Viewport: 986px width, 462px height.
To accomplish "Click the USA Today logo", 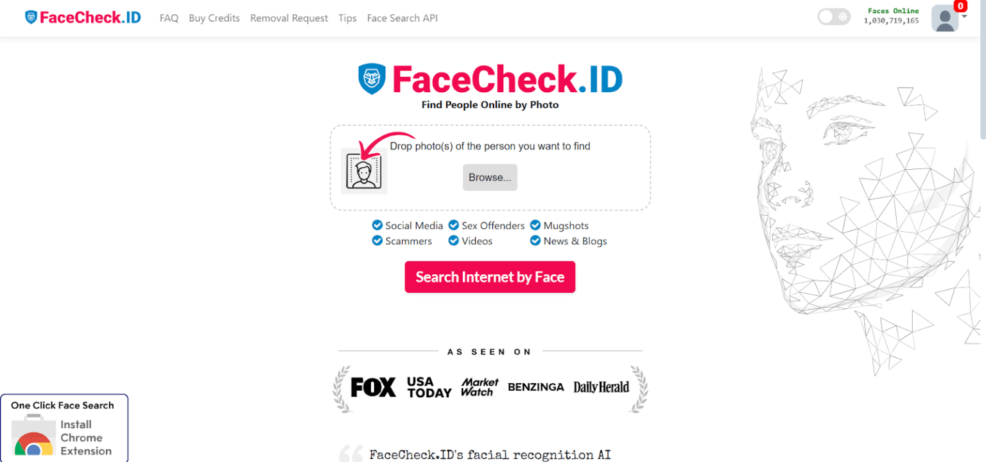I will [428, 387].
